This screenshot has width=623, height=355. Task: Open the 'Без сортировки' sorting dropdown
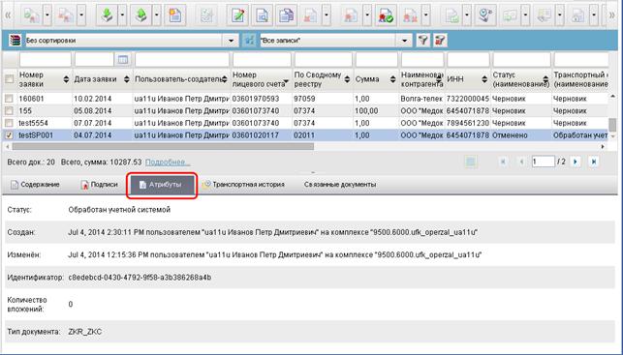231,41
